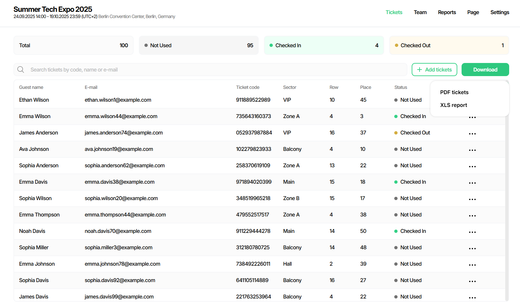Open more options for Sophia Anderson

(472, 167)
